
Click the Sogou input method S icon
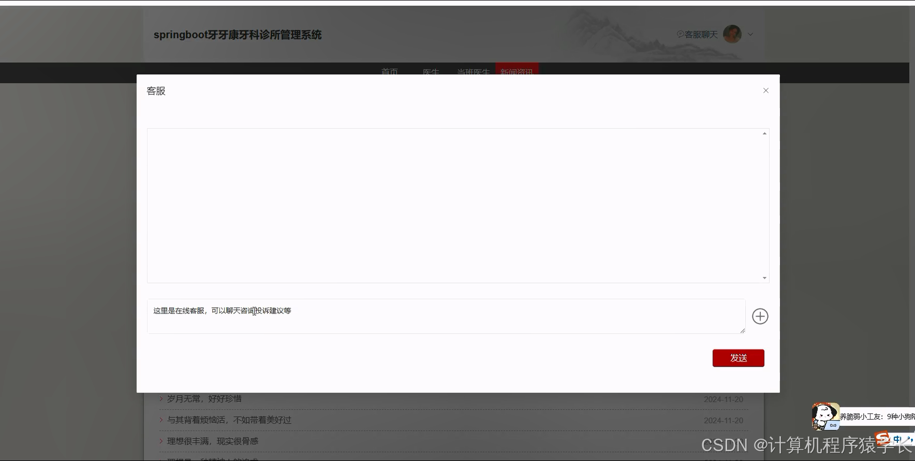pos(882,438)
